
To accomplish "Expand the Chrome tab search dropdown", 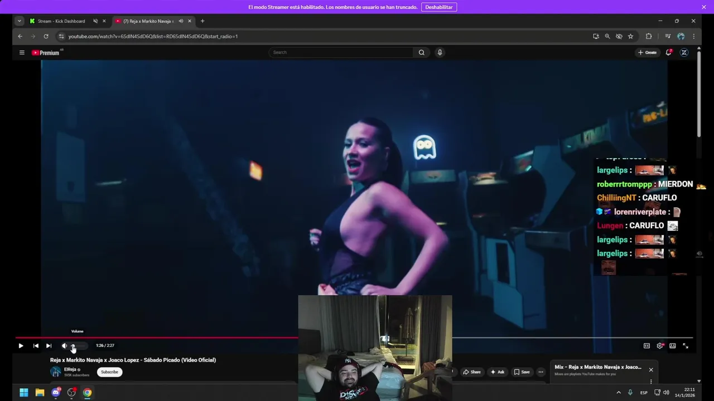I will pos(19,21).
